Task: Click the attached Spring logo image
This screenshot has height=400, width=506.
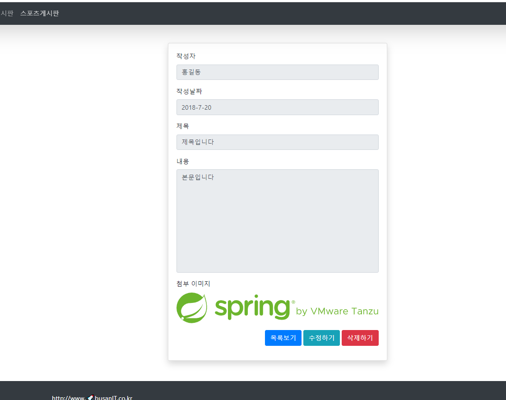Action: tap(277, 307)
